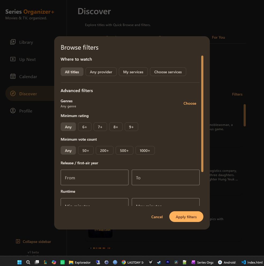This screenshot has width=264, height=266.
Task: Click Choose to pick genres
Action: coord(190,103)
